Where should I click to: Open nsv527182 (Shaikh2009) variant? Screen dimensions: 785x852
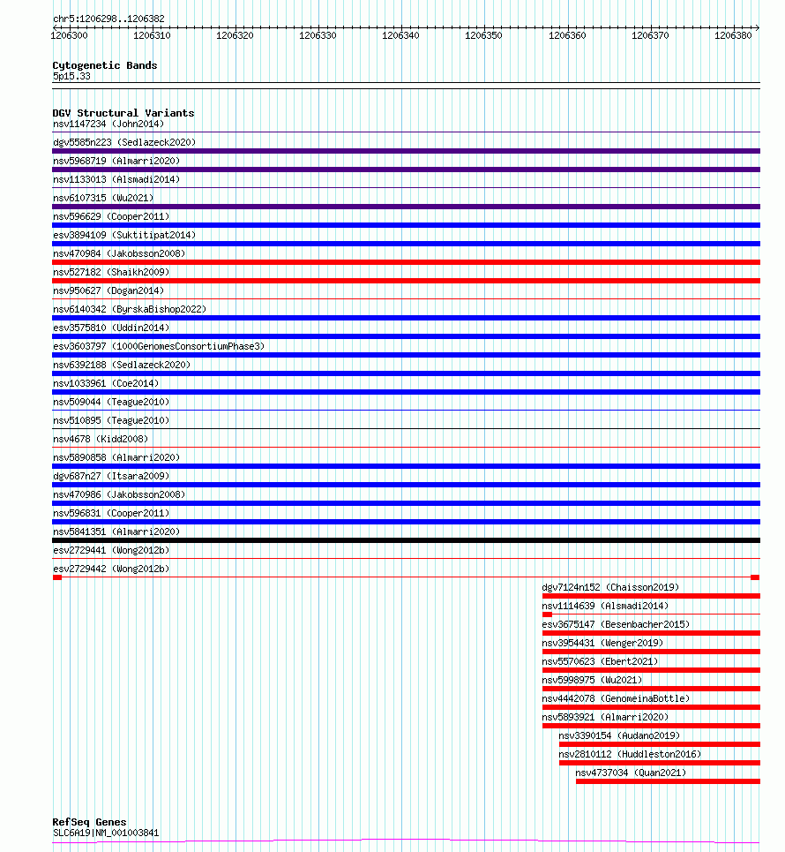pos(111,272)
